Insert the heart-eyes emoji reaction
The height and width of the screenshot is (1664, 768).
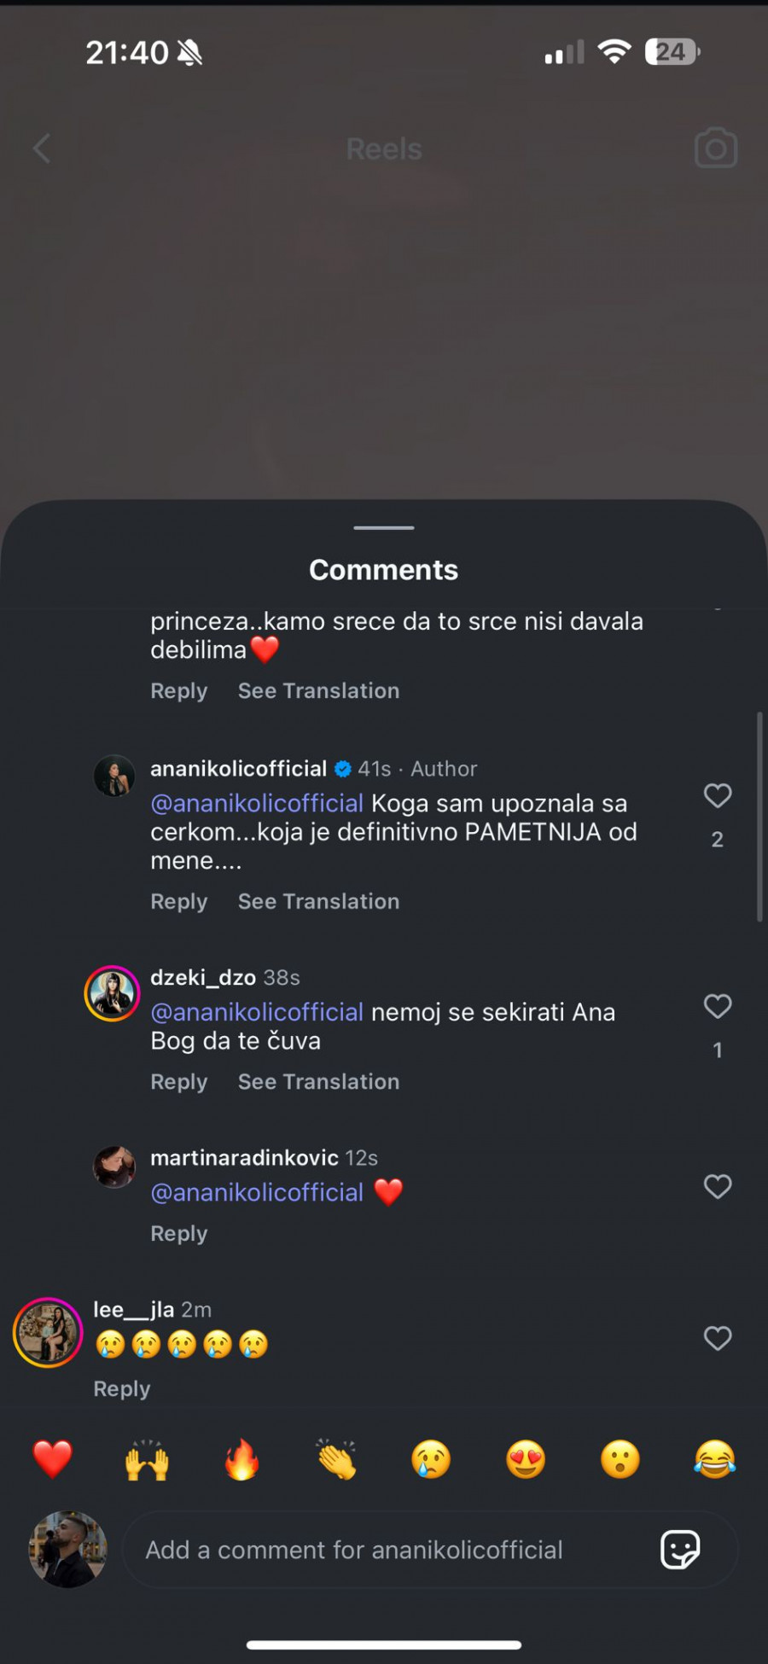[x=526, y=1459]
